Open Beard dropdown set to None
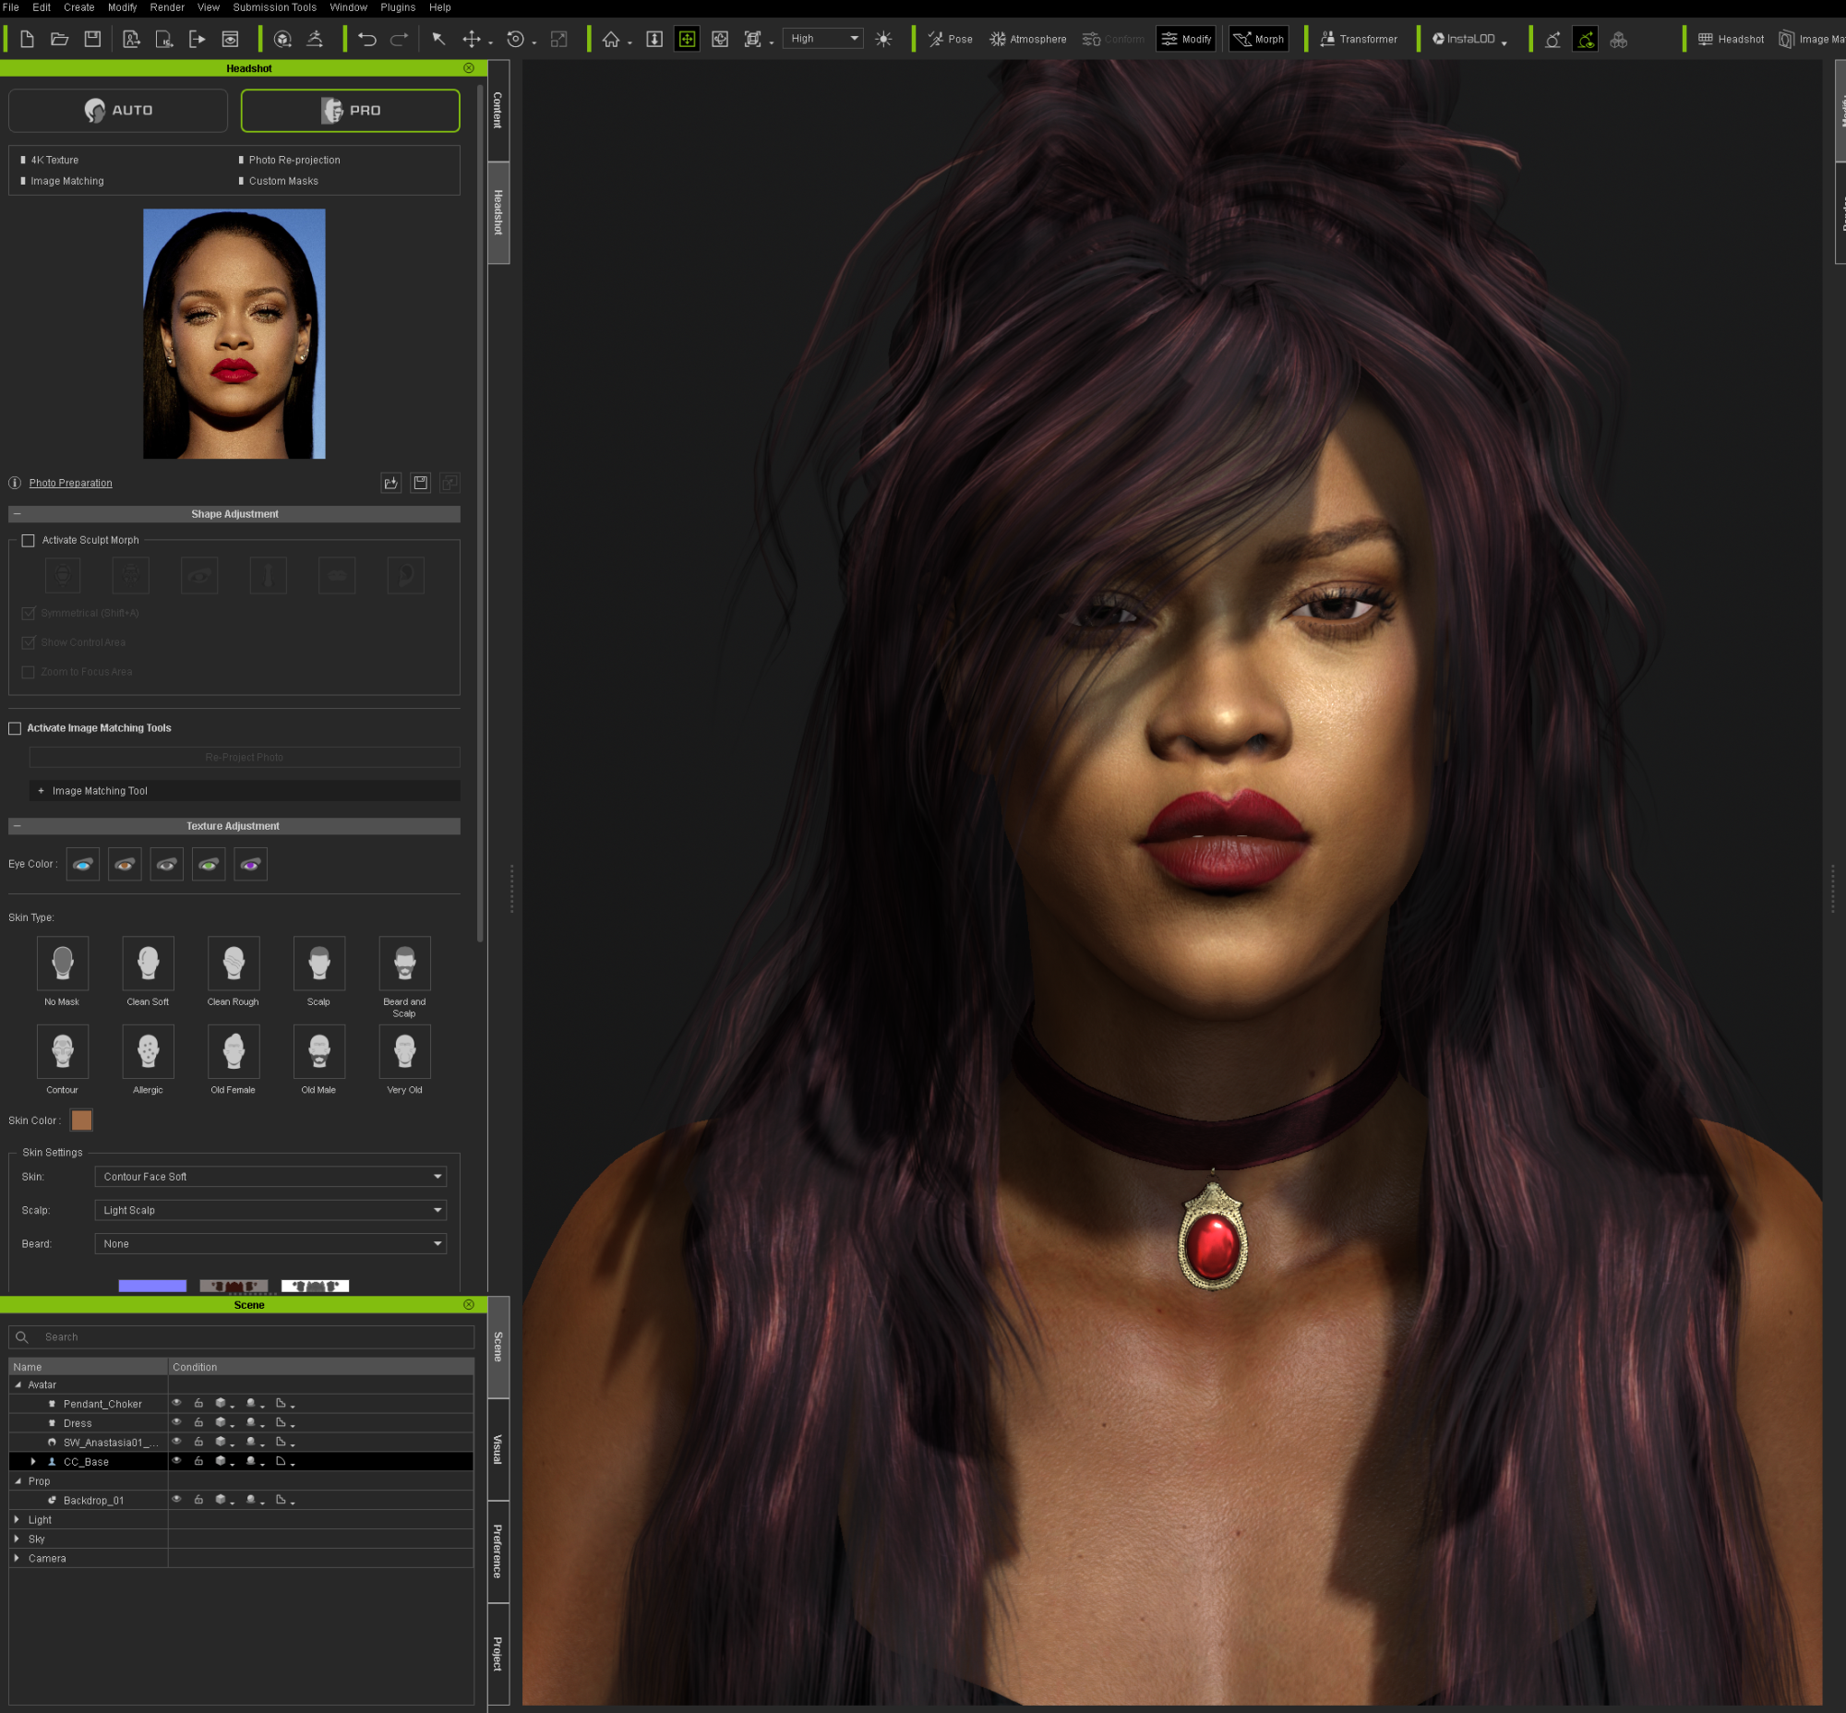1846x1713 pixels. point(270,1244)
